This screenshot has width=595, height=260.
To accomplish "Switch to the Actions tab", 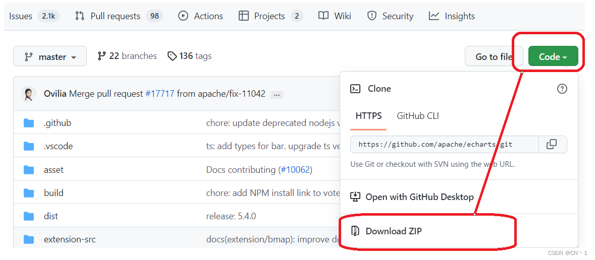I will (x=200, y=16).
